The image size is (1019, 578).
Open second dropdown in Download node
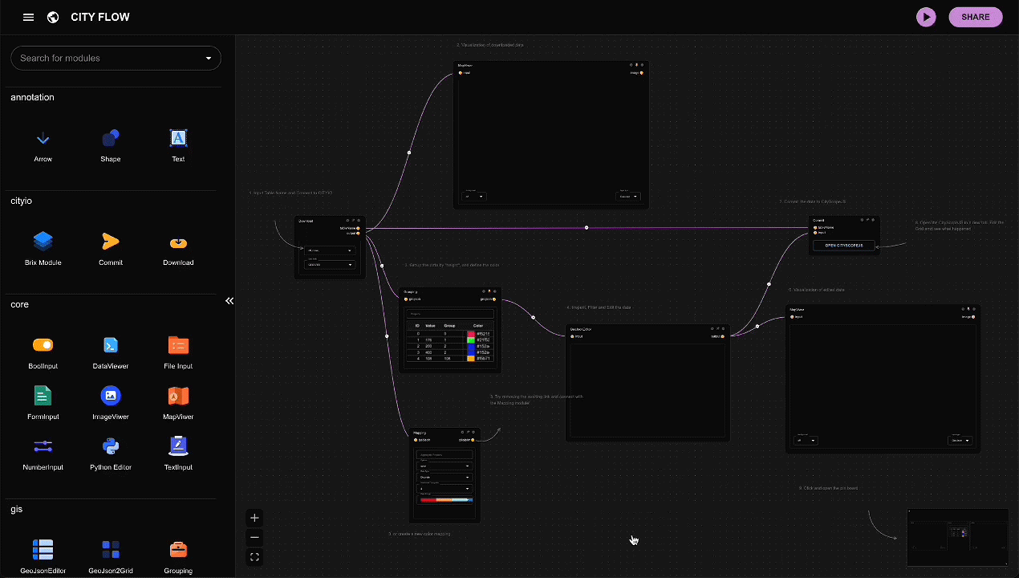pyautogui.click(x=330, y=265)
